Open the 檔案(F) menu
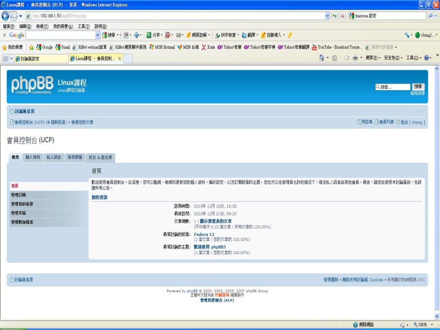This screenshot has height=330, width=440. [8, 26]
